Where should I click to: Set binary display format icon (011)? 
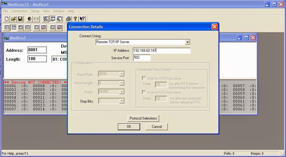pos(7,28)
